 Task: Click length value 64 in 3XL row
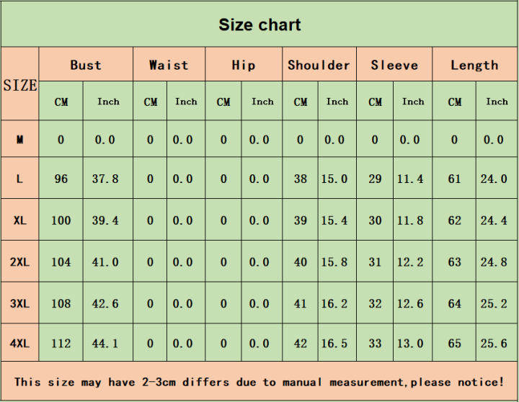(x=454, y=303)
